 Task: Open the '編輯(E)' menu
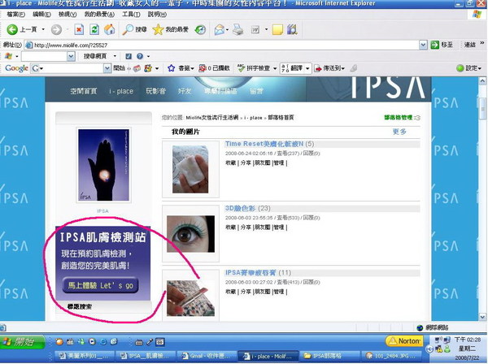(x=41, y=15)
